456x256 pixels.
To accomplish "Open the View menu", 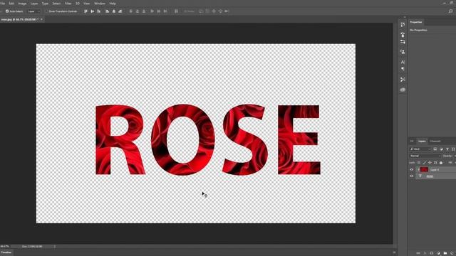I will (x=87, y=4).
